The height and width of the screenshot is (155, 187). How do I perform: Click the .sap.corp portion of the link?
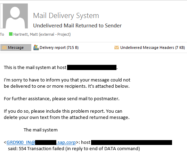point(66,142)
